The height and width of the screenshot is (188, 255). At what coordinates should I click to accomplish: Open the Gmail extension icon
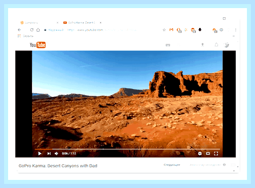pyautogui.click(x=171, y=30)
